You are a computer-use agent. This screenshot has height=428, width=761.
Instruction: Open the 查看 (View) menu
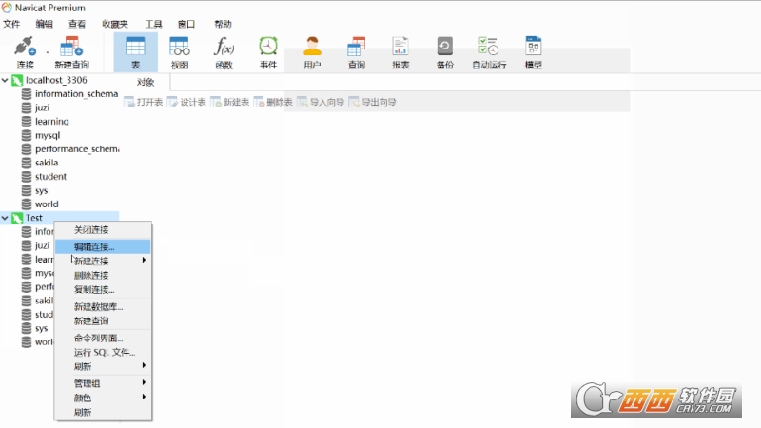pyautogui.click(x=77, y=24)
